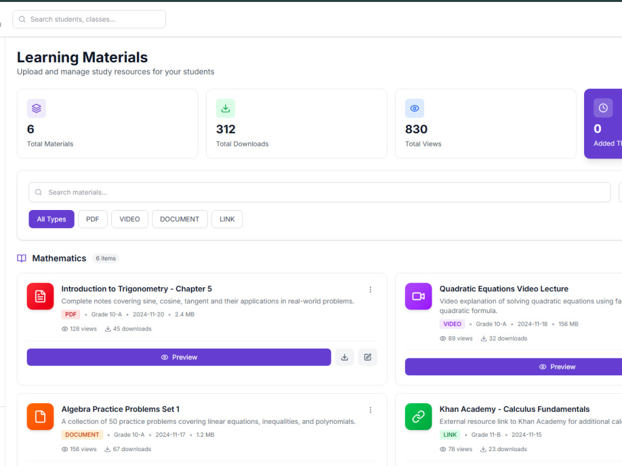The image size is (622, 466).
Task: Click the 67 downloads count
Action: tap(128, 449)
